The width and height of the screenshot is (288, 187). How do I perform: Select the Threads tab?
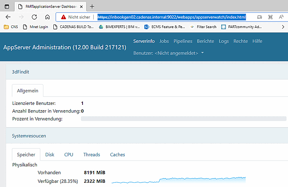tap(92, 155)
